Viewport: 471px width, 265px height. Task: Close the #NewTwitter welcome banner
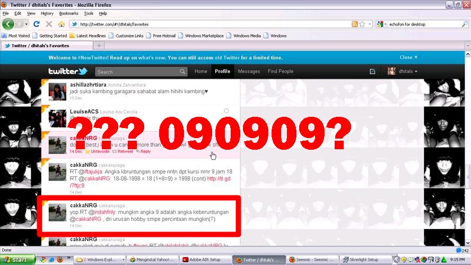pyautogui.click(x=408, y=57)
